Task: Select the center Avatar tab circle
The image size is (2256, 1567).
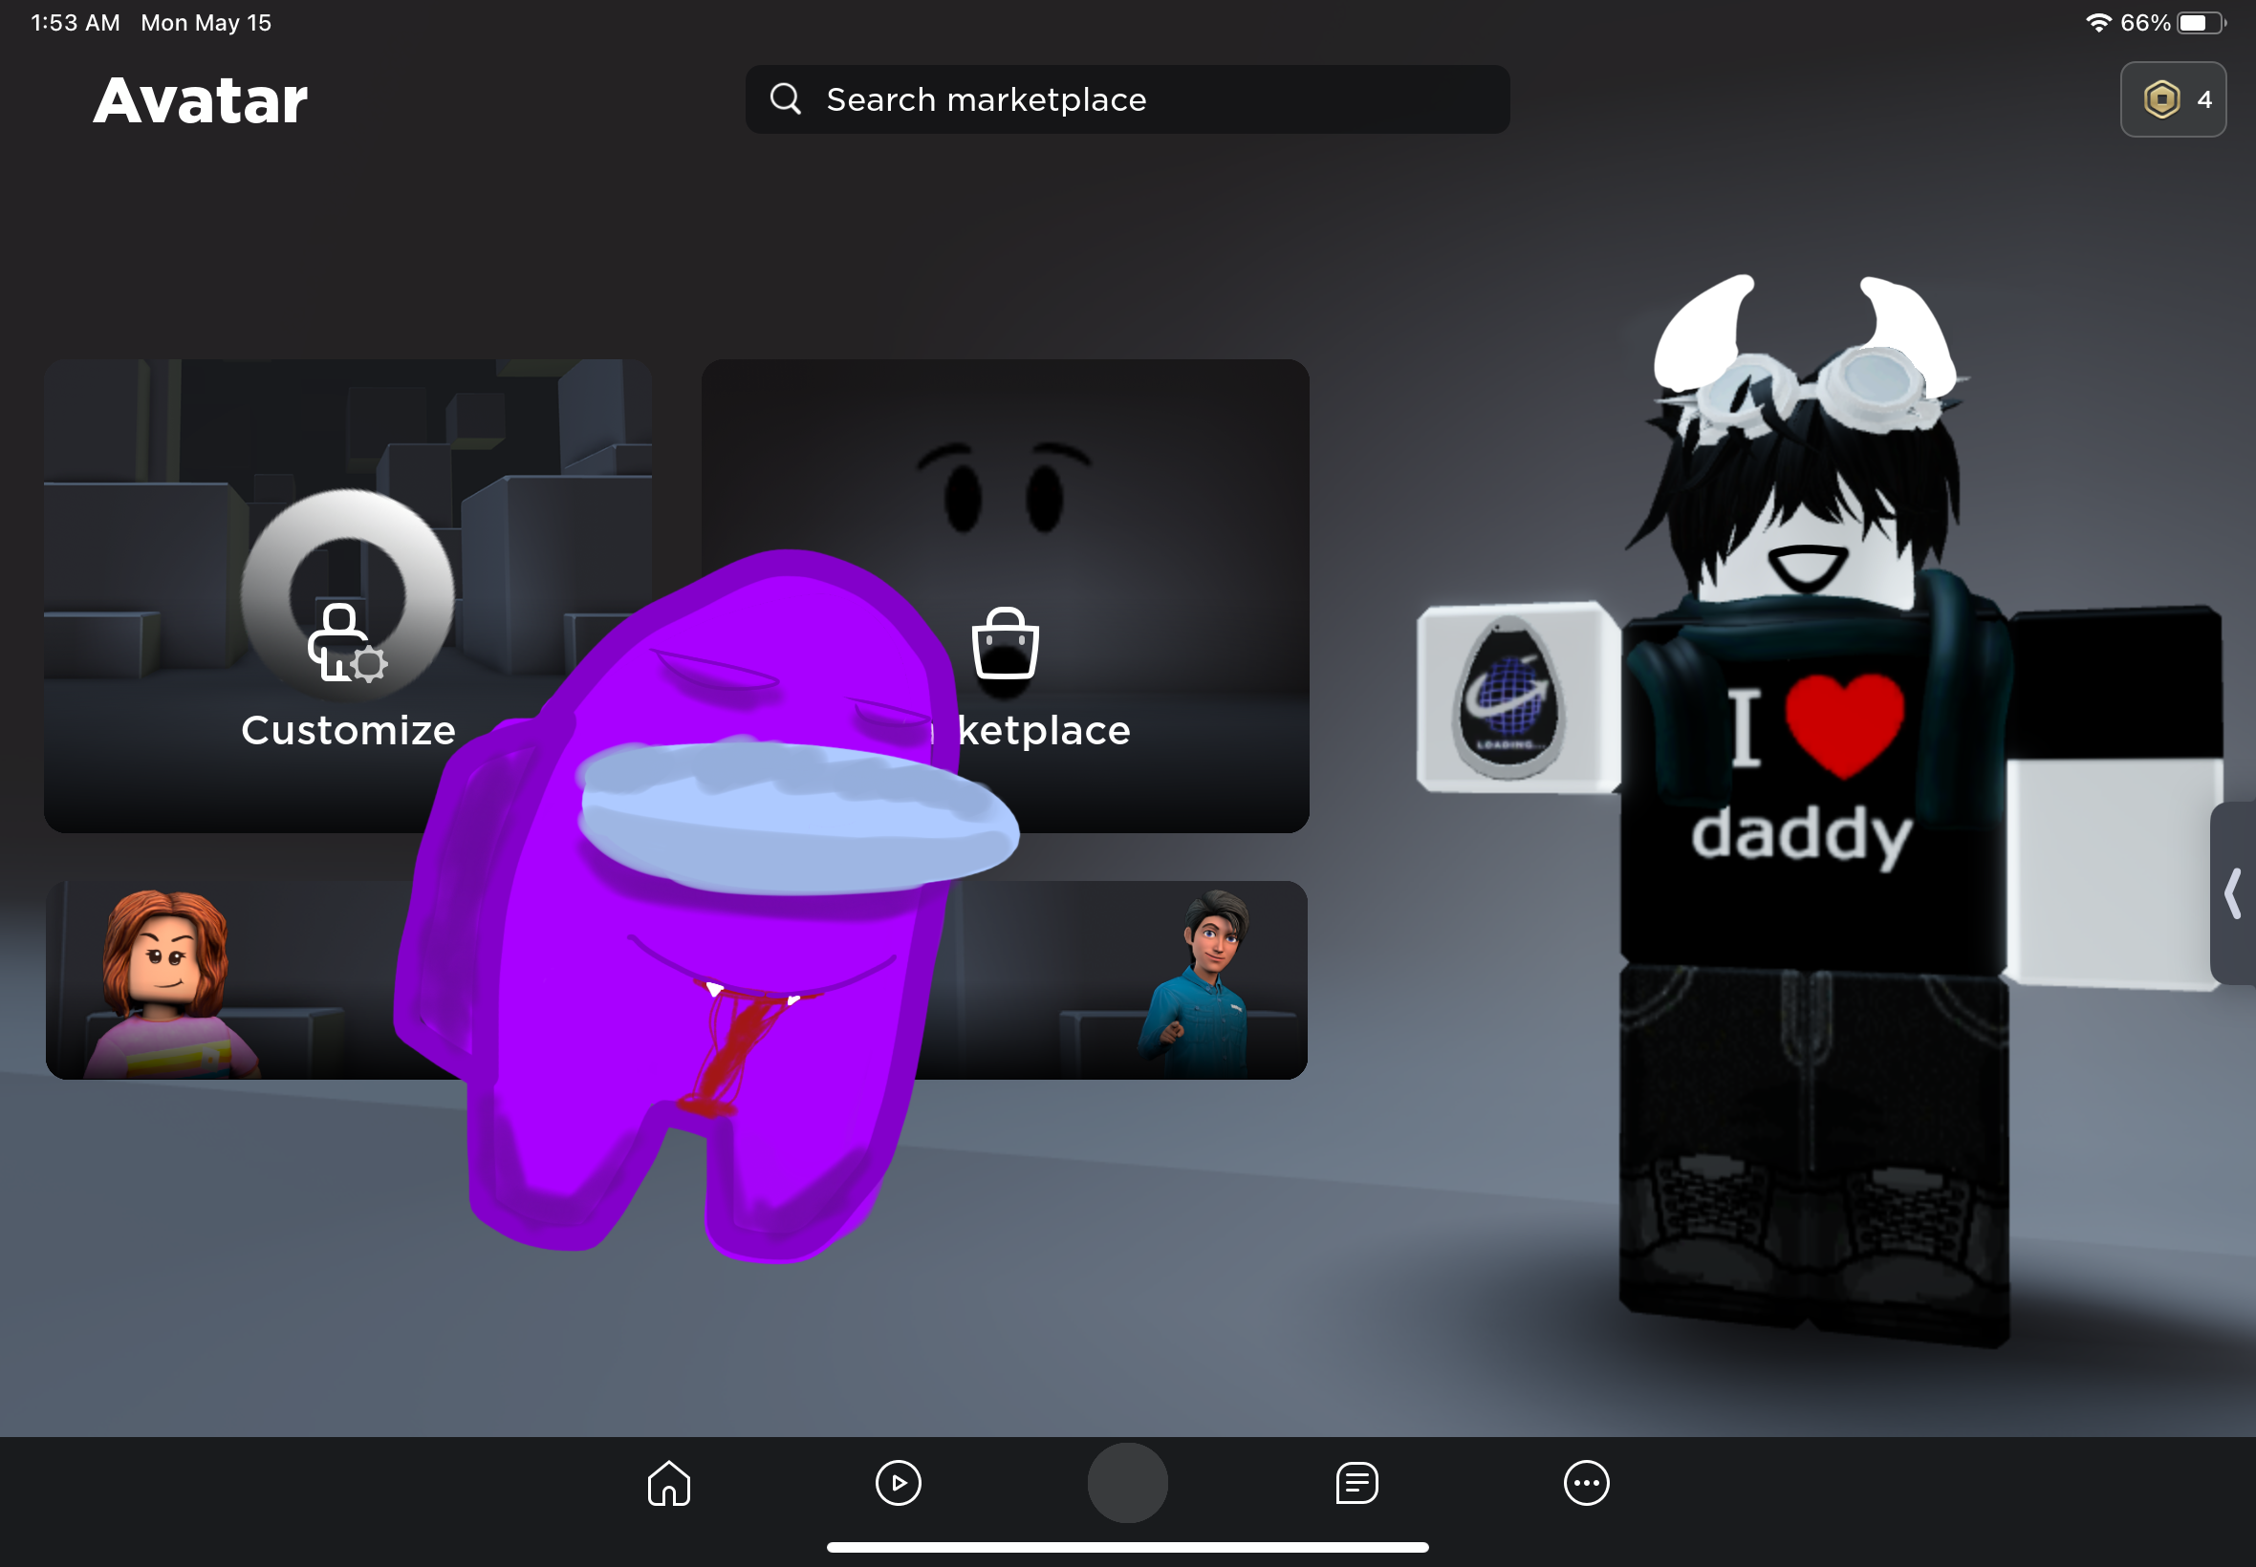Action: pos(1126,1483)
